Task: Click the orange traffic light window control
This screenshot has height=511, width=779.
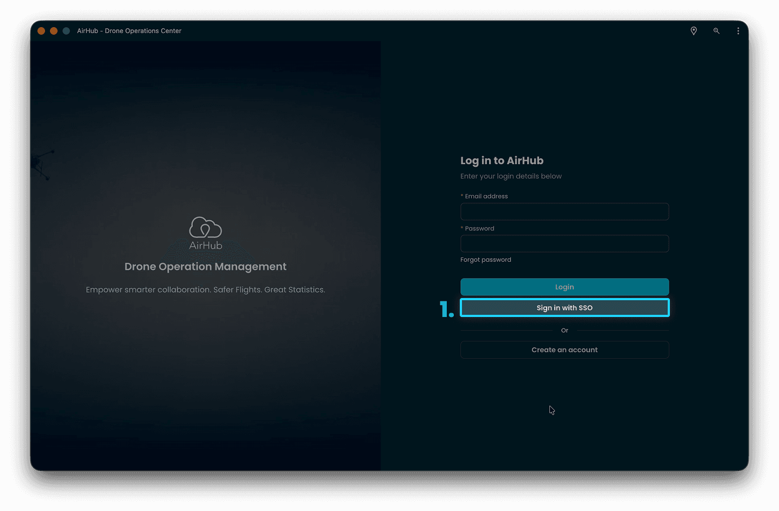Action: [41, 31]
